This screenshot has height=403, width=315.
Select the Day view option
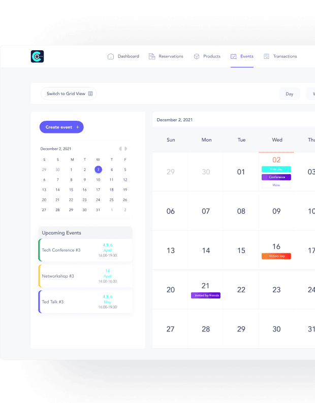[x=290, y=94]
